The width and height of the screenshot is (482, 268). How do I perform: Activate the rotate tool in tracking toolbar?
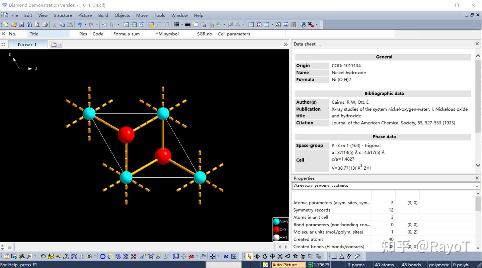[x=264, y=256]
